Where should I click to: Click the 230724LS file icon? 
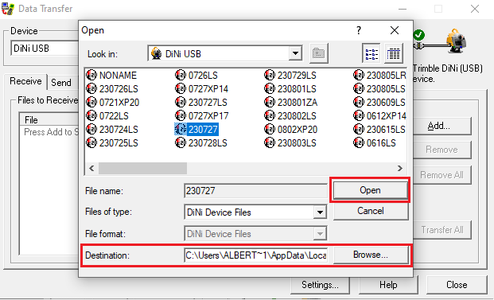tap(91, 130)
